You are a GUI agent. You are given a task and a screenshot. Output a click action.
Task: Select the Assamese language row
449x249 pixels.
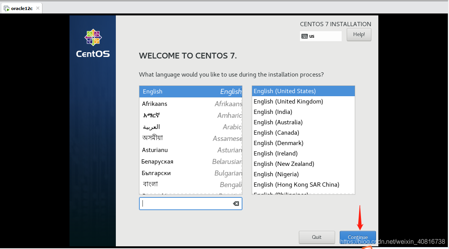click(x=191, y=139)
